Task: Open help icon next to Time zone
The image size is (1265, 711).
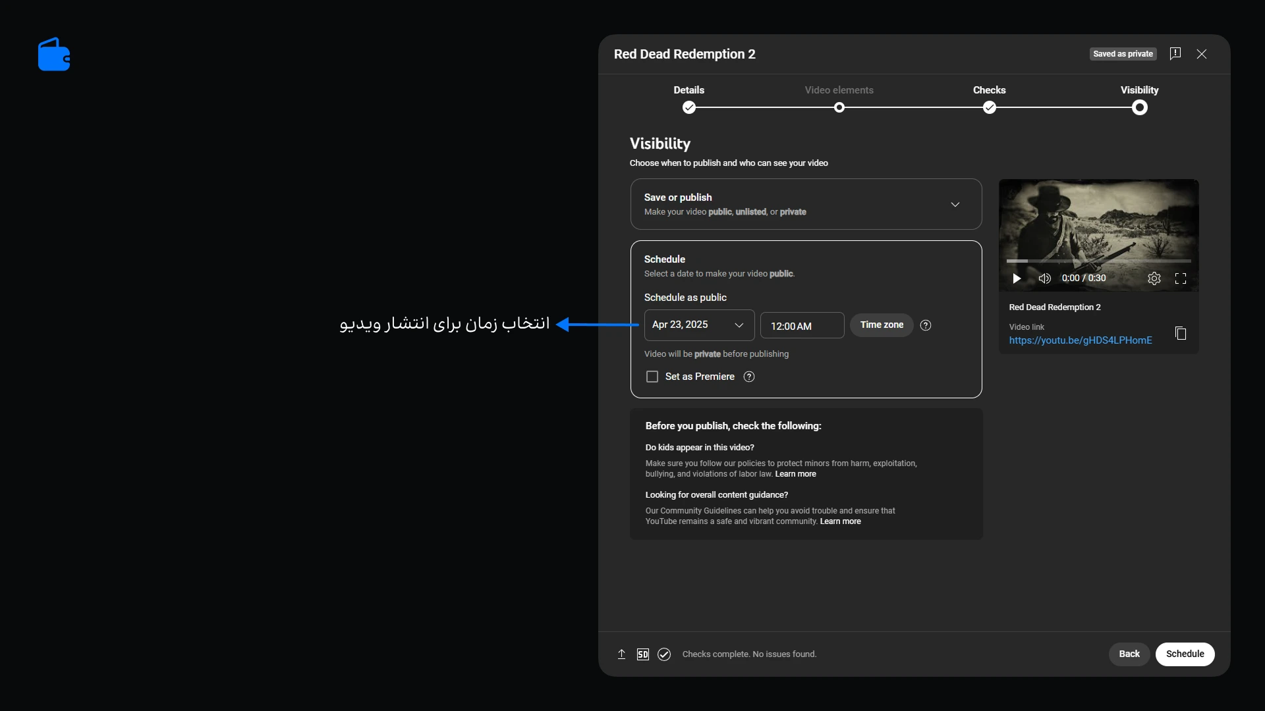Action: coord(926,325)
